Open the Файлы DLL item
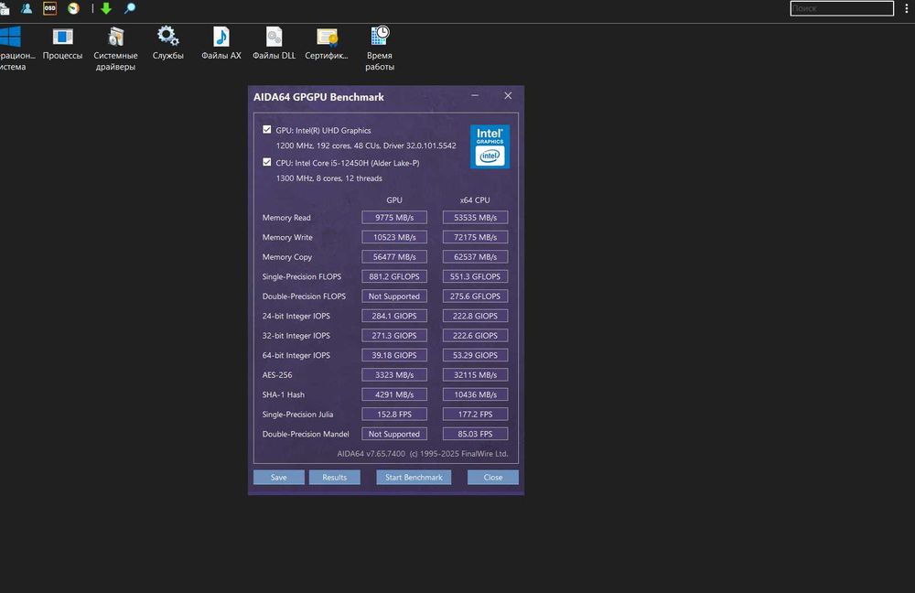Image resolution: width=915 pixels, height=593 pixels. click(x=274, y=44)
